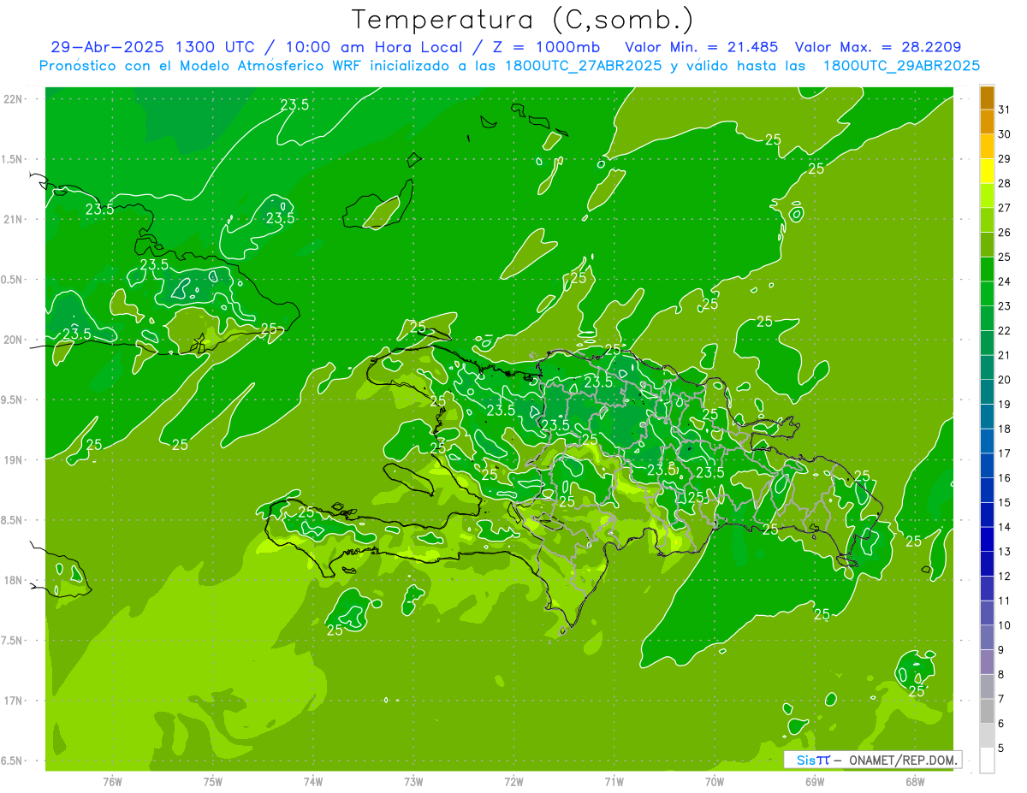The image size is (1027, 793).
Task: Click the '21N' latitude axis label
Action: (14, 220)
